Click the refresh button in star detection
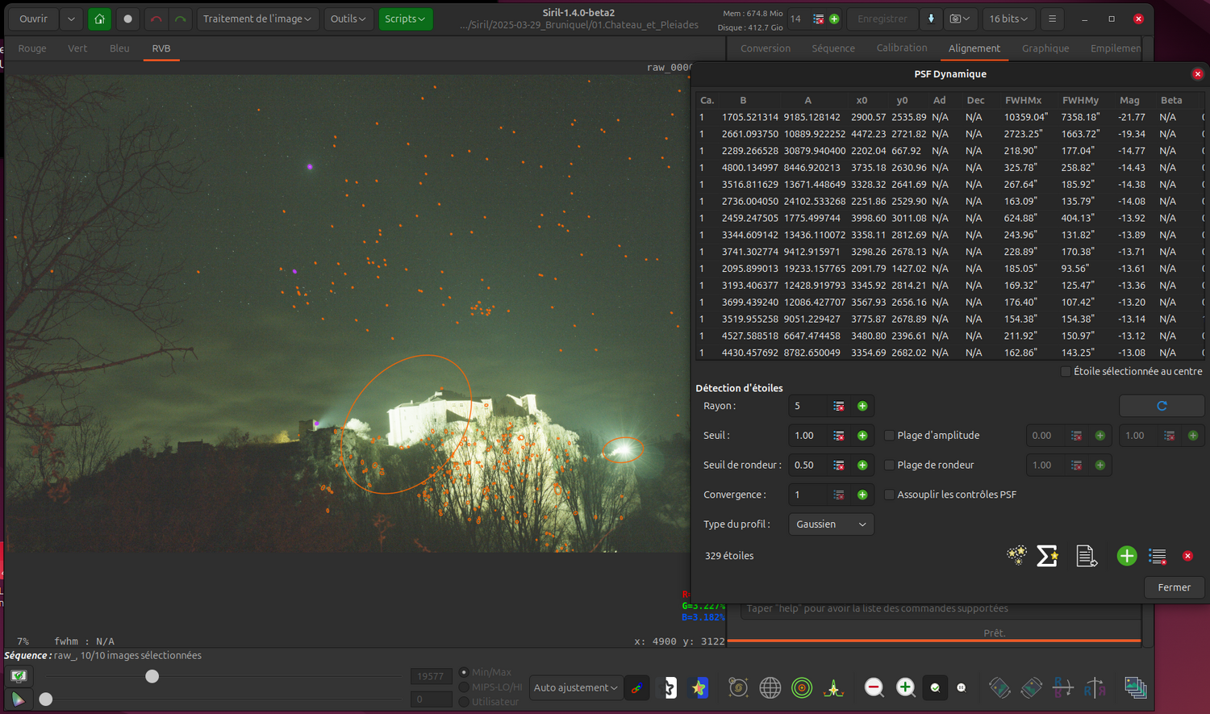This screenshot has width=1210, height=714. 1162,406
